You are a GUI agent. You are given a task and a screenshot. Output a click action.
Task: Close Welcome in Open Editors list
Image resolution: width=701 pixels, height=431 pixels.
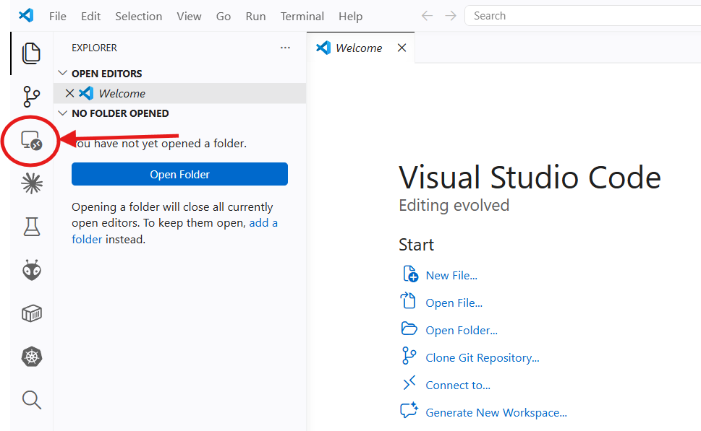pyautogui.click(x=69, y=93)
